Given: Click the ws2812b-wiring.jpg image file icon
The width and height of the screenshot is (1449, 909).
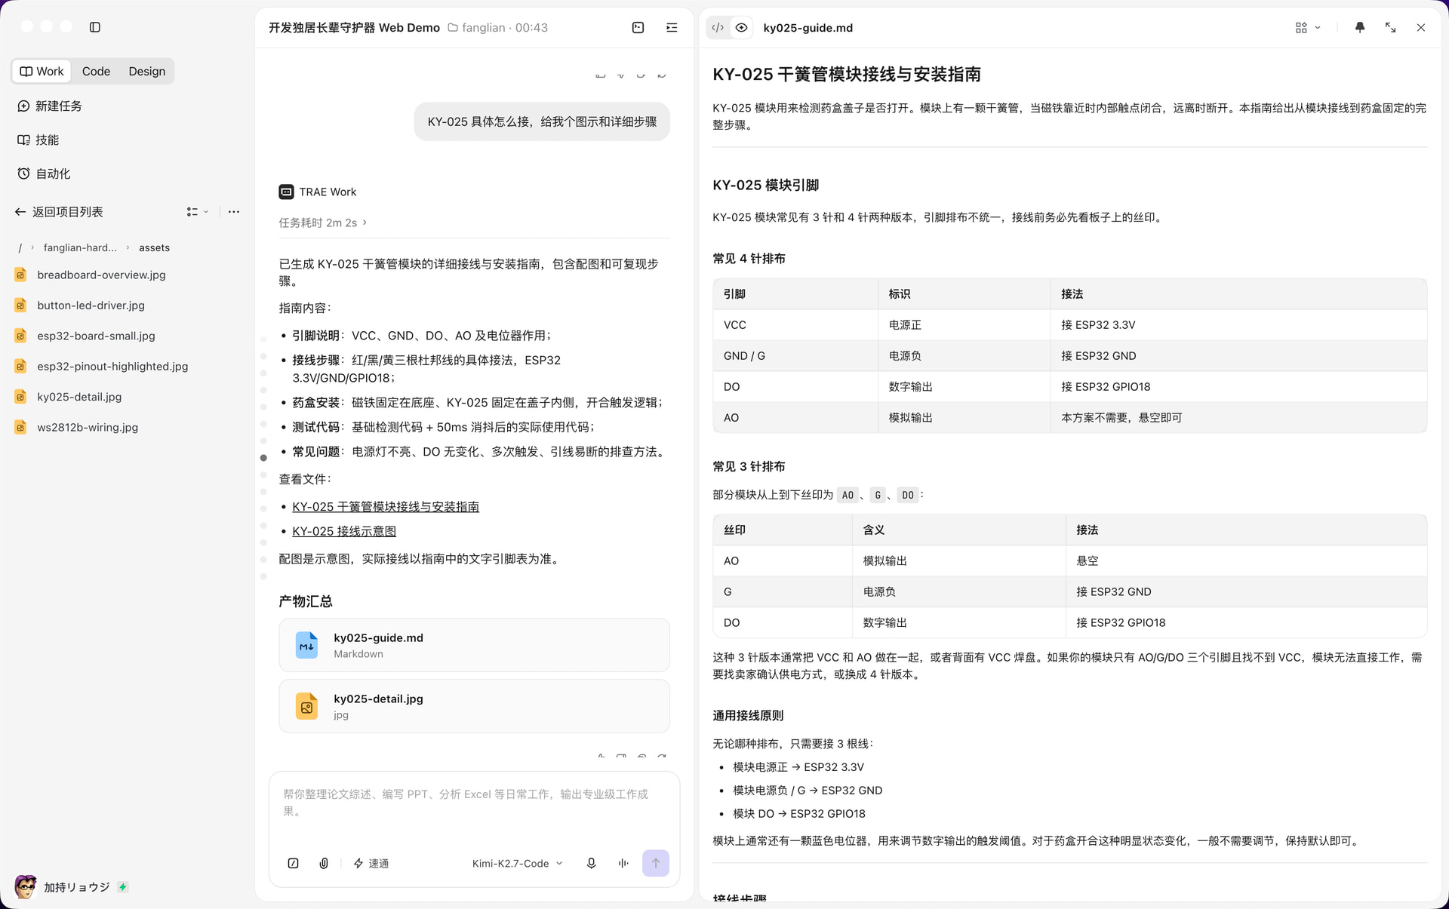Looking at the screenshot, I should click(20, 428).
